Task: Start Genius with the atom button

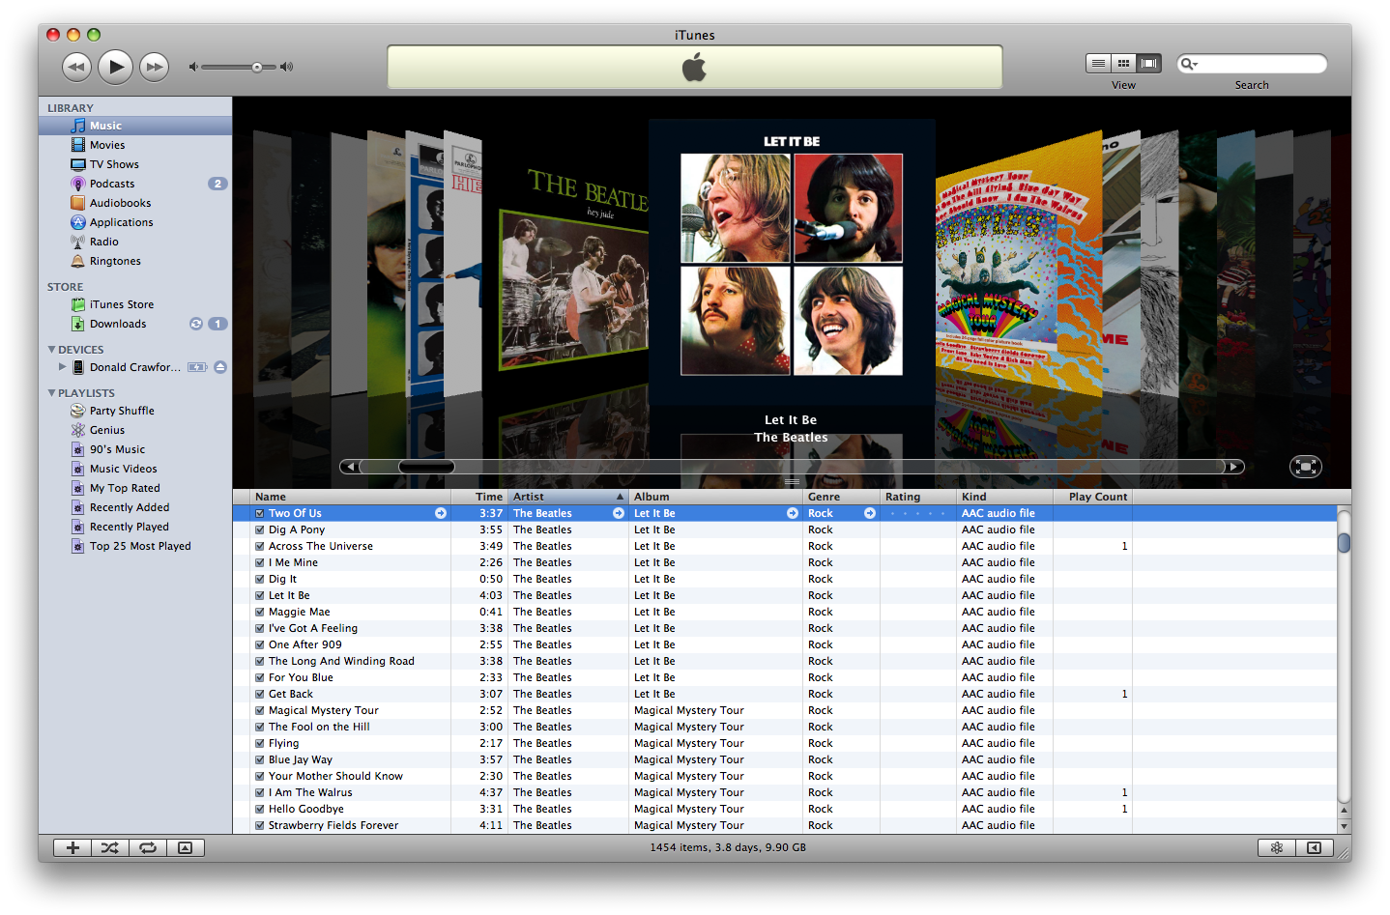Action: tap(1277, 847)
